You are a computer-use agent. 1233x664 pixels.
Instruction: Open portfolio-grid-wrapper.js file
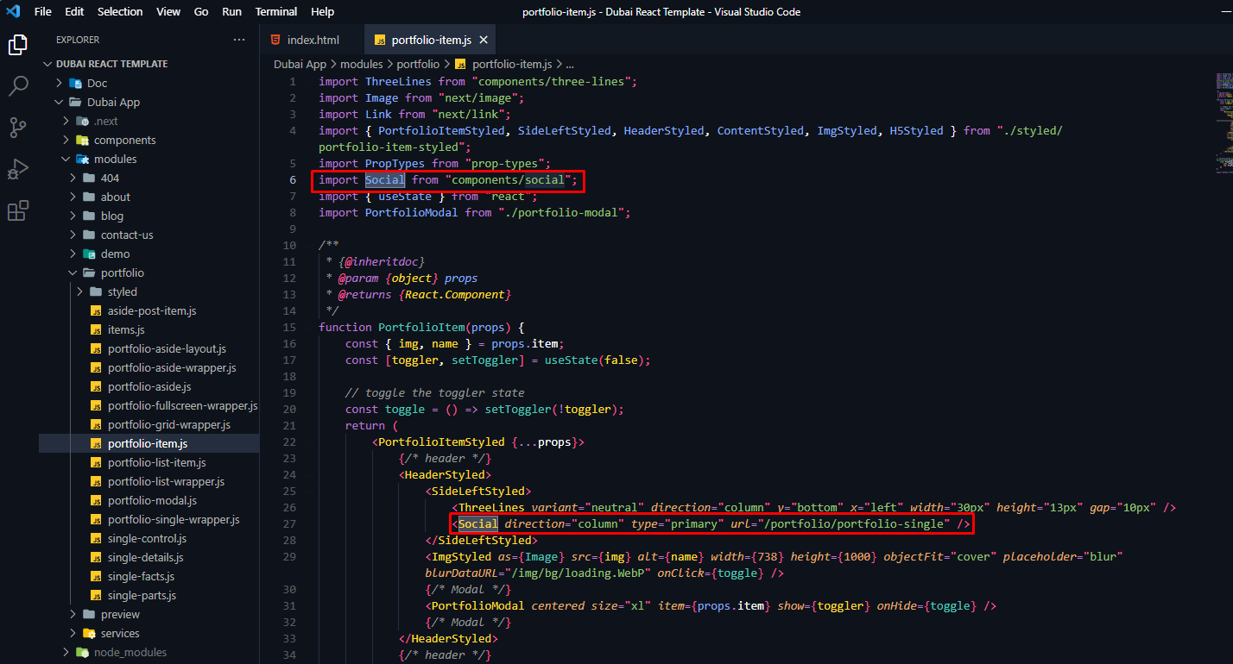pos(169,424)
